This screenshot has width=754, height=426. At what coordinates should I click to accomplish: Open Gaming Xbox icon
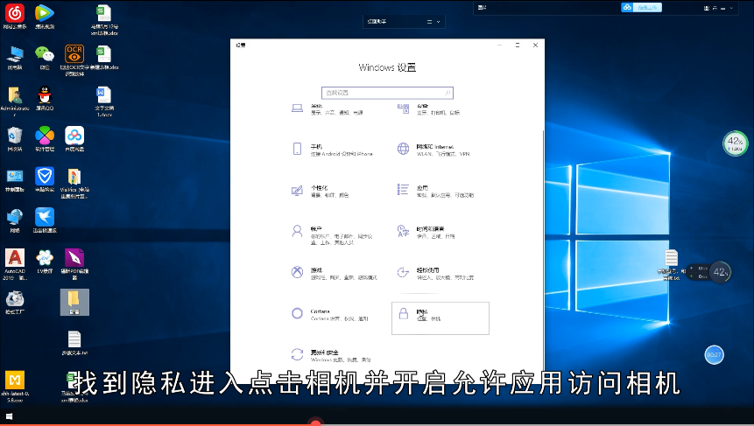pyautogui.click(x=297, y=272)
